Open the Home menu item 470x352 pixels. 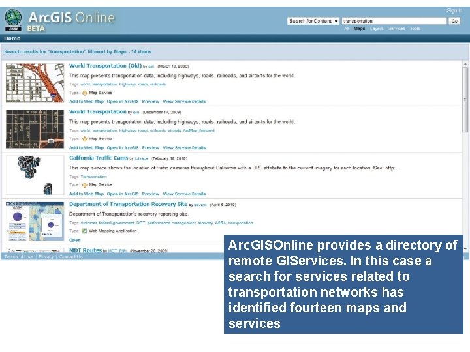12,38
